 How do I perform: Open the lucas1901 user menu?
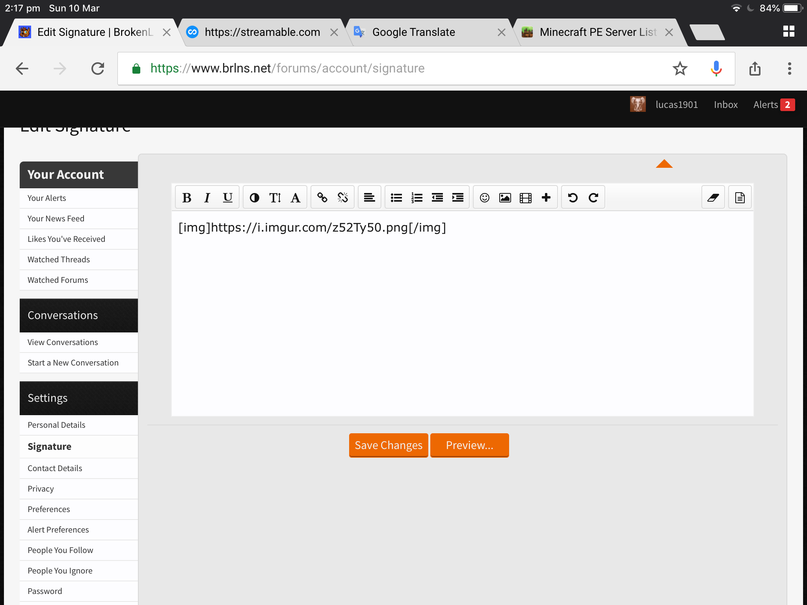pyautogui.click(x=677, y=105)
